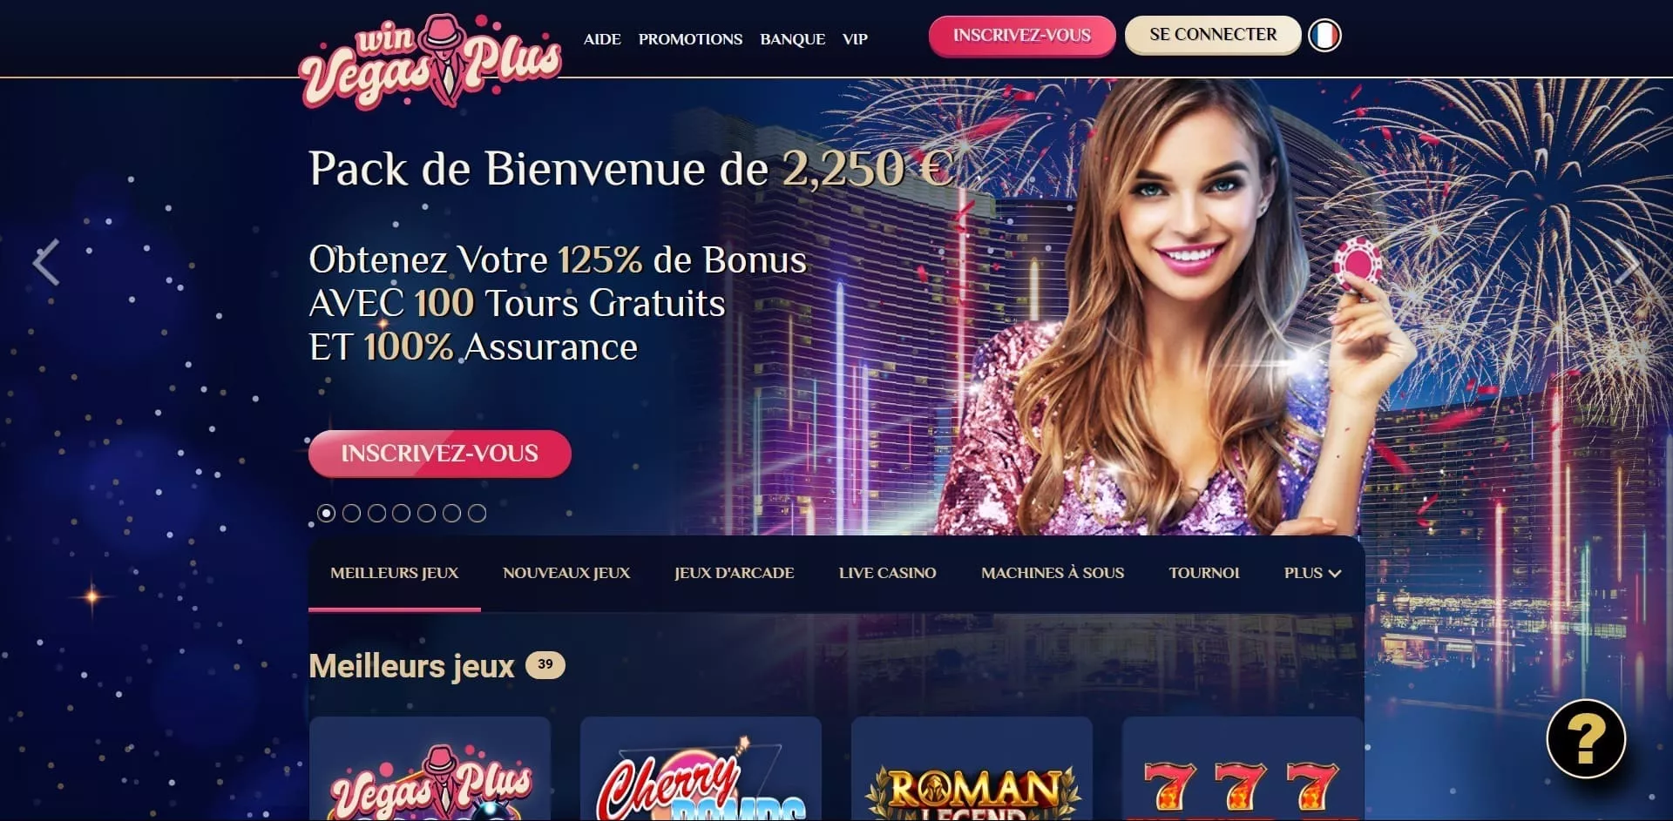
Task: Launch the Roman Legend game tile
Action: point(972,769)
